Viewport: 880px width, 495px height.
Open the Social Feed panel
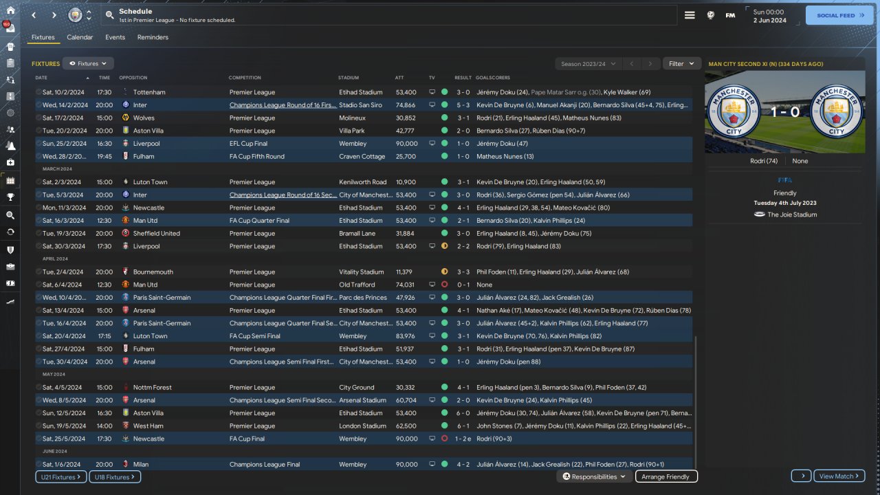click(839, 15)
